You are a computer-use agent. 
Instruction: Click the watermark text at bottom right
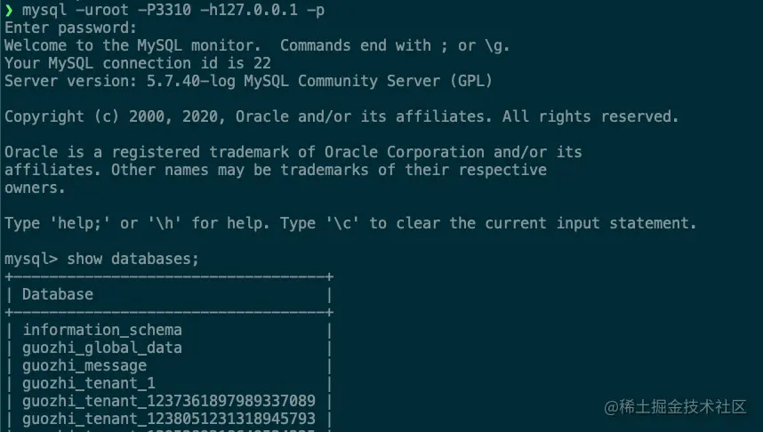tap(675, 407)
